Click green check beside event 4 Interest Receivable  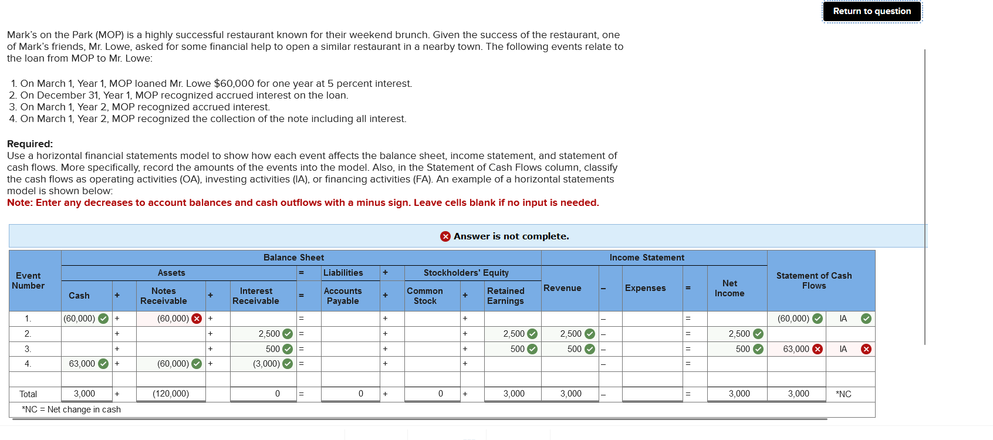click(288, 364)
